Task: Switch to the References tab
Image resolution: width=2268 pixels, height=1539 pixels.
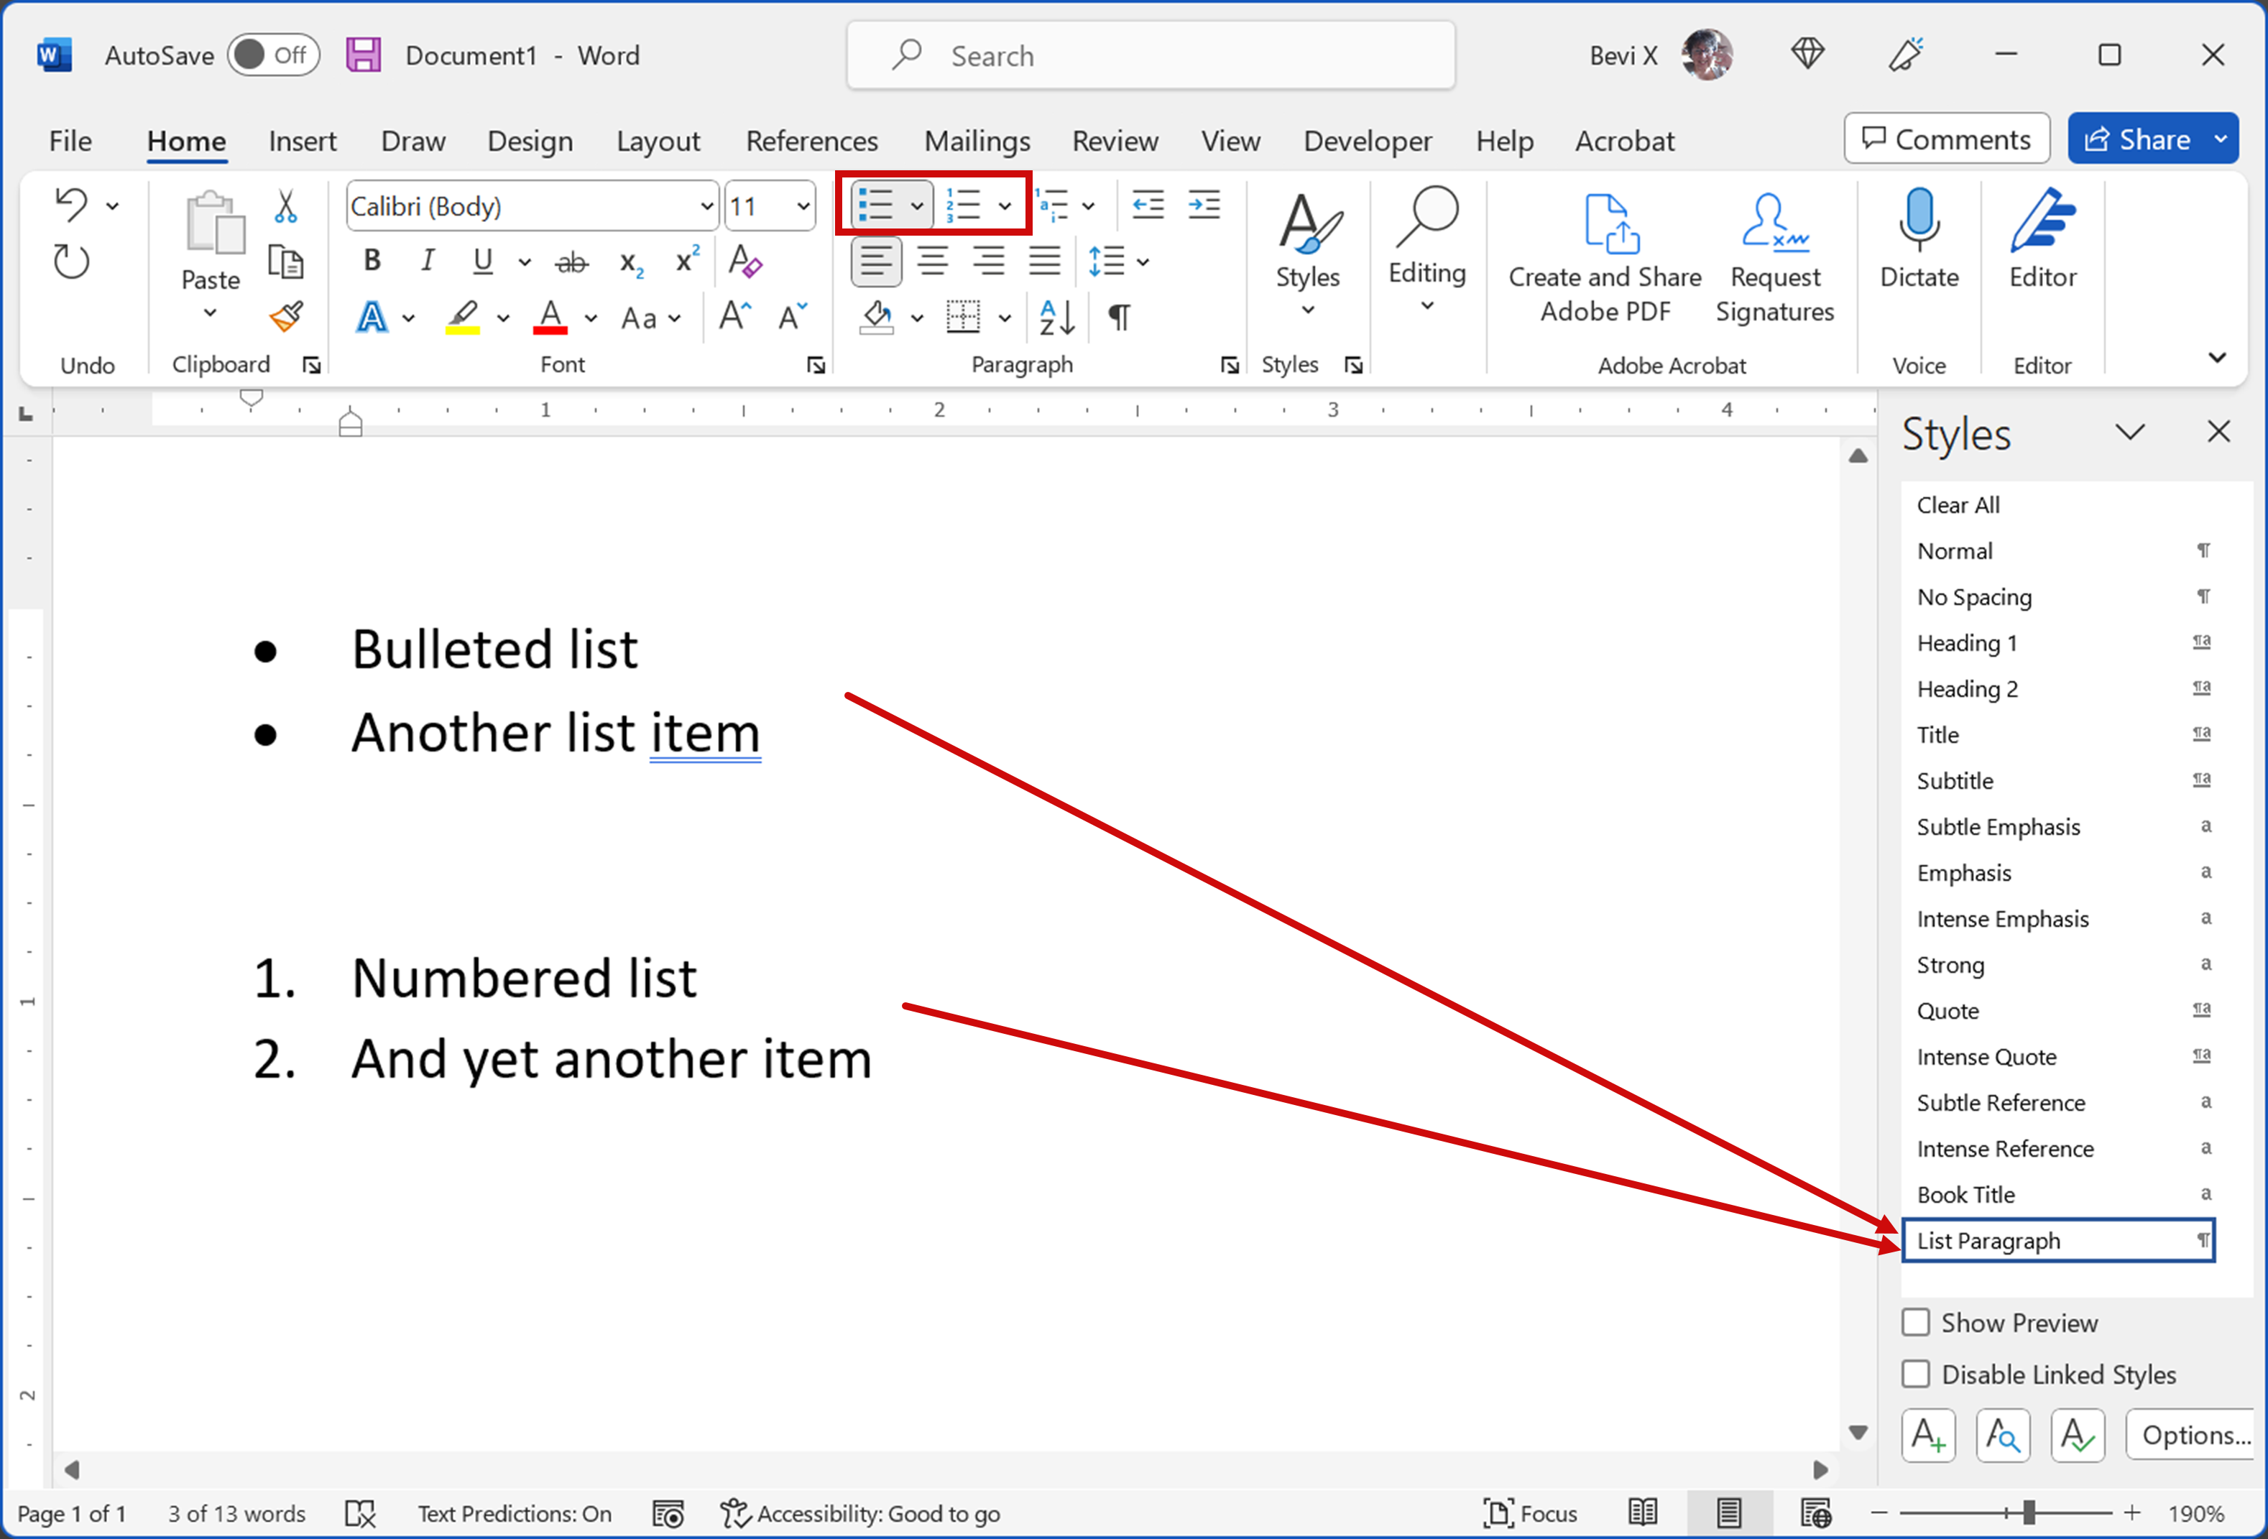Action: [x=812, y=141]
